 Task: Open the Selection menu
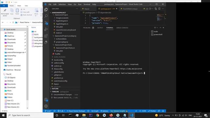click(x=62, y=4)
